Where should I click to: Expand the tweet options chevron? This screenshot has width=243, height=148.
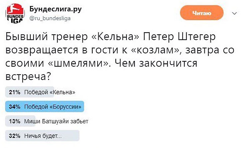[234, 14]
